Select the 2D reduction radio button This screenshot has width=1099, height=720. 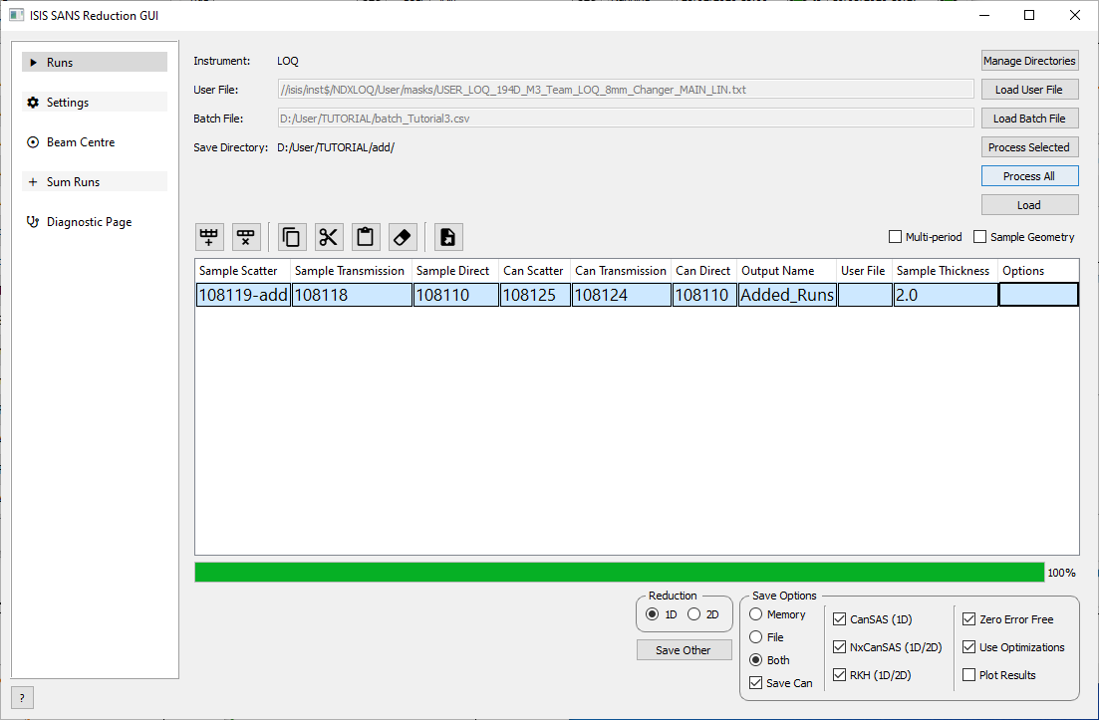694,614
